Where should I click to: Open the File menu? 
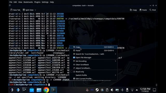point(11,2)
